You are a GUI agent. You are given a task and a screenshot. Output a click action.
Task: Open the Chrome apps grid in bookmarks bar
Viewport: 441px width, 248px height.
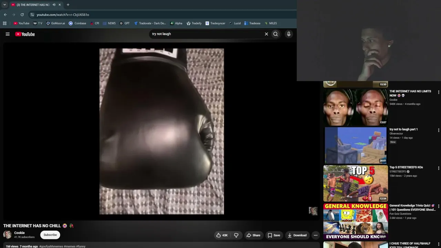point(4,23)
